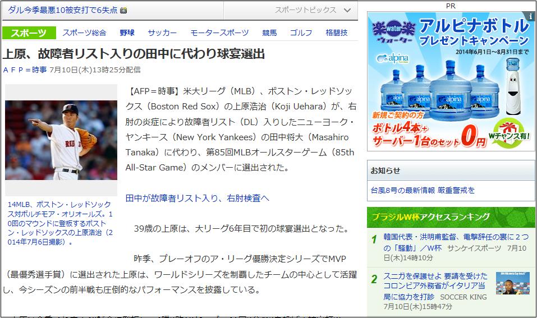537x318 pixels.
Task: Click the お知らせ section heading
Action: coord(385,170)
